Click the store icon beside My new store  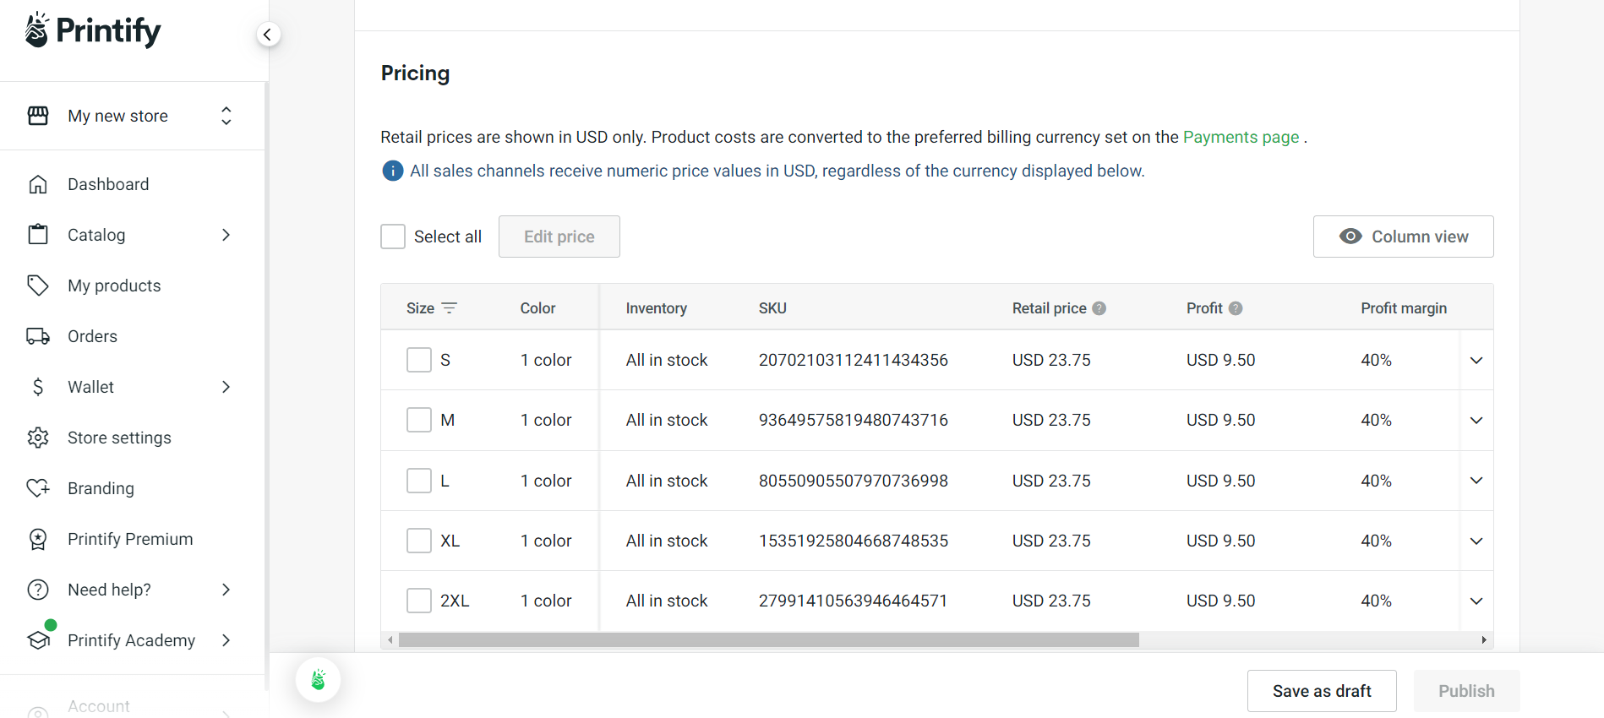(38, 116)
